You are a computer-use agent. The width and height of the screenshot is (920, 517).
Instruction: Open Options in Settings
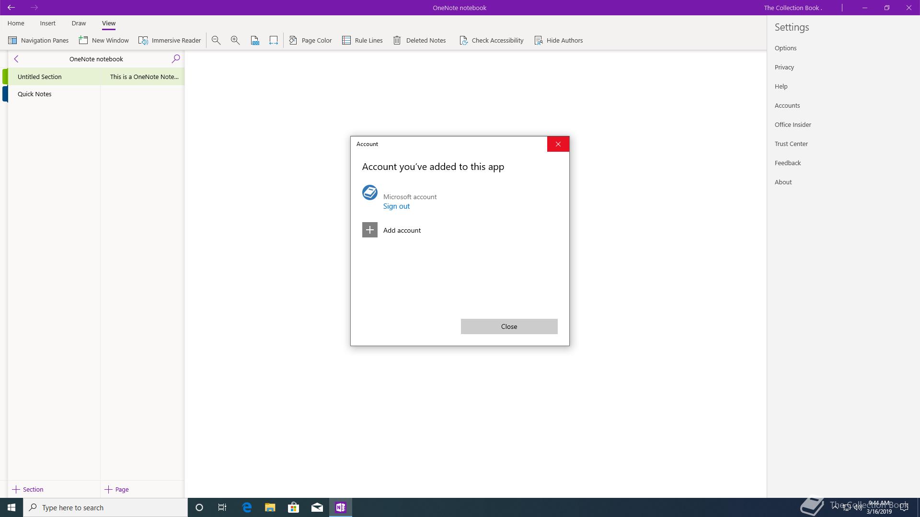coord(786,48)
